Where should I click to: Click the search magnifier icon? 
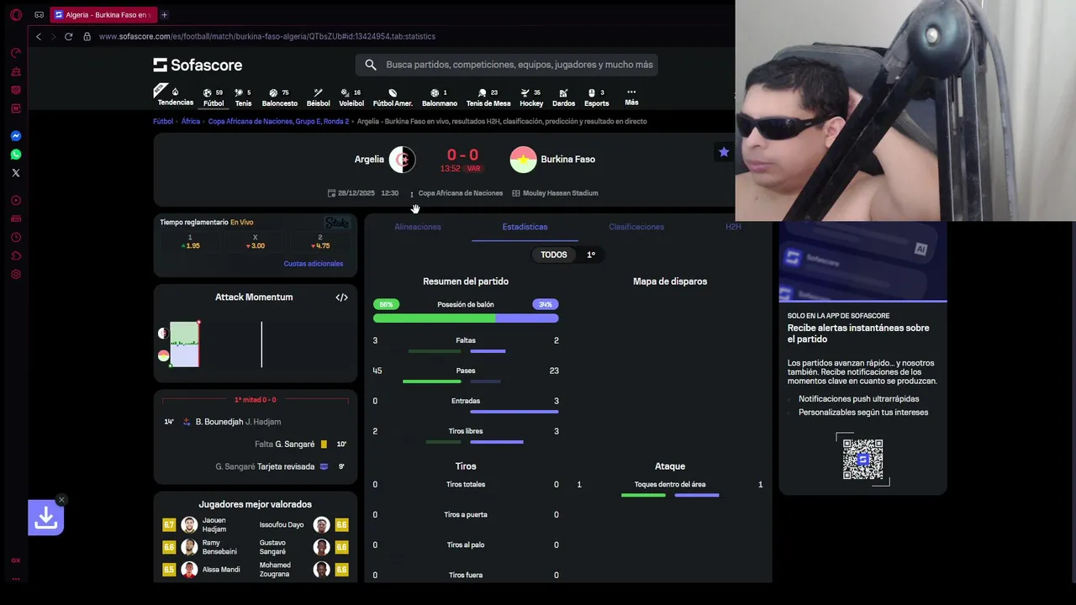tap(371, 65)
